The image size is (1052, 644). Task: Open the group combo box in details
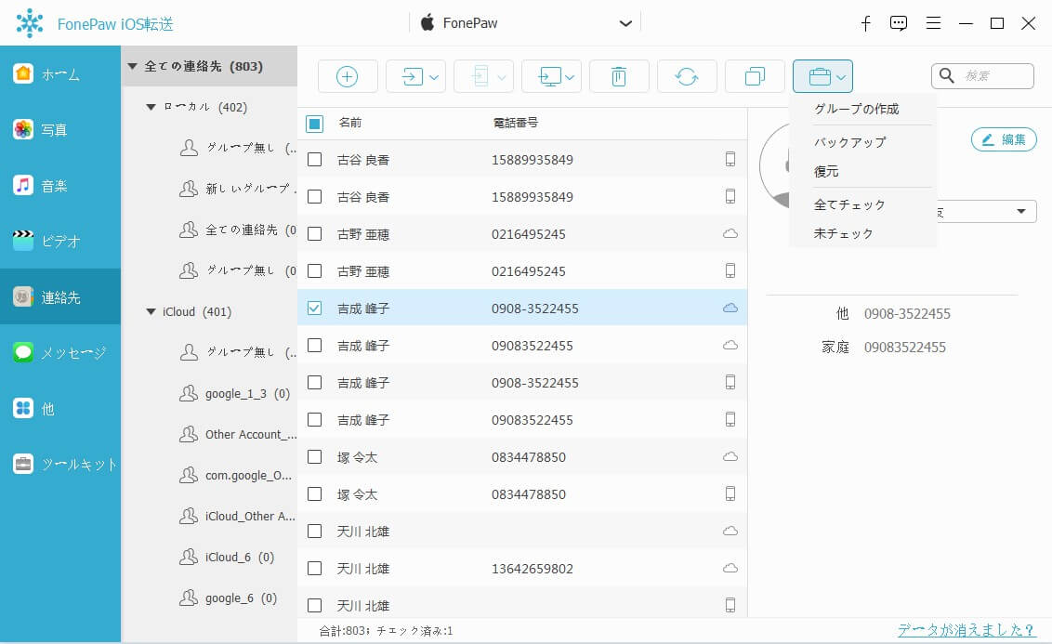[x=986, y=212]
